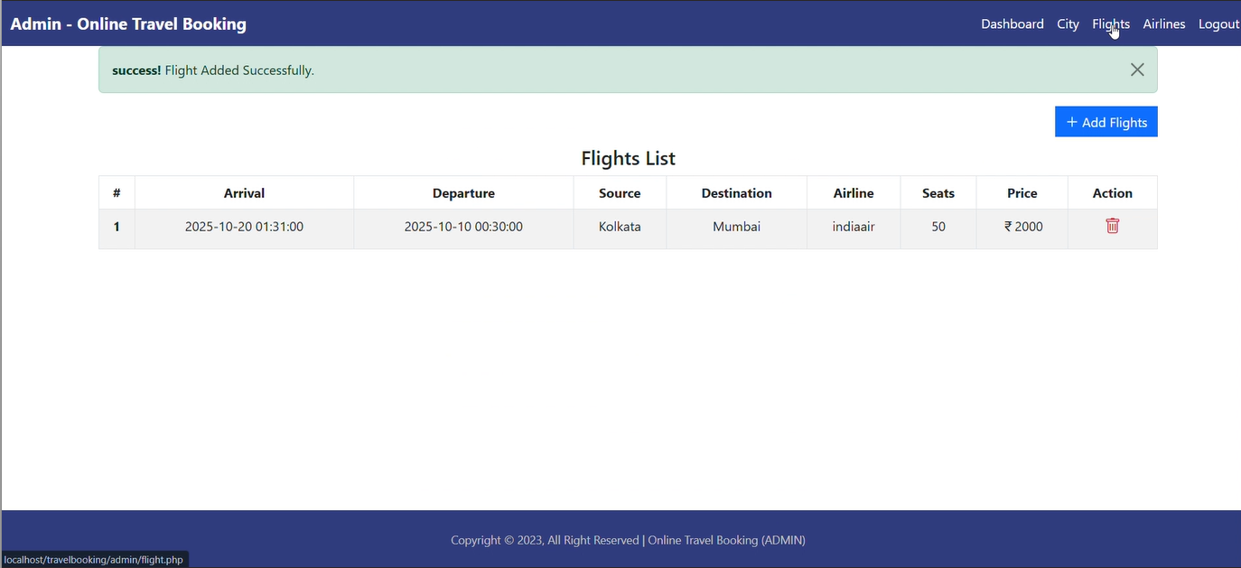This screenshot has height=568, width=1241.
Task: Select row 1 in the flights table
Action: [x=117, y=226]
